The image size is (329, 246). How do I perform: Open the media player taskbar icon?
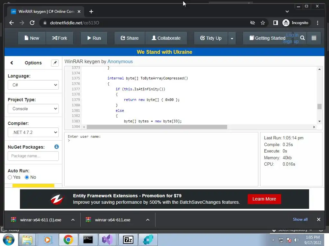(x=48, y=240)
